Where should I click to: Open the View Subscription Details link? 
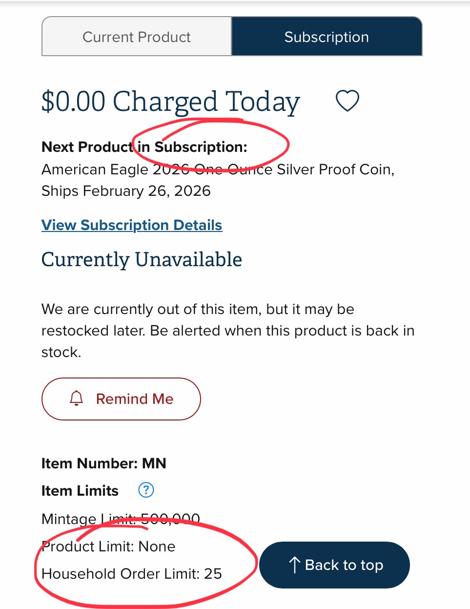(x=132, y=225)
